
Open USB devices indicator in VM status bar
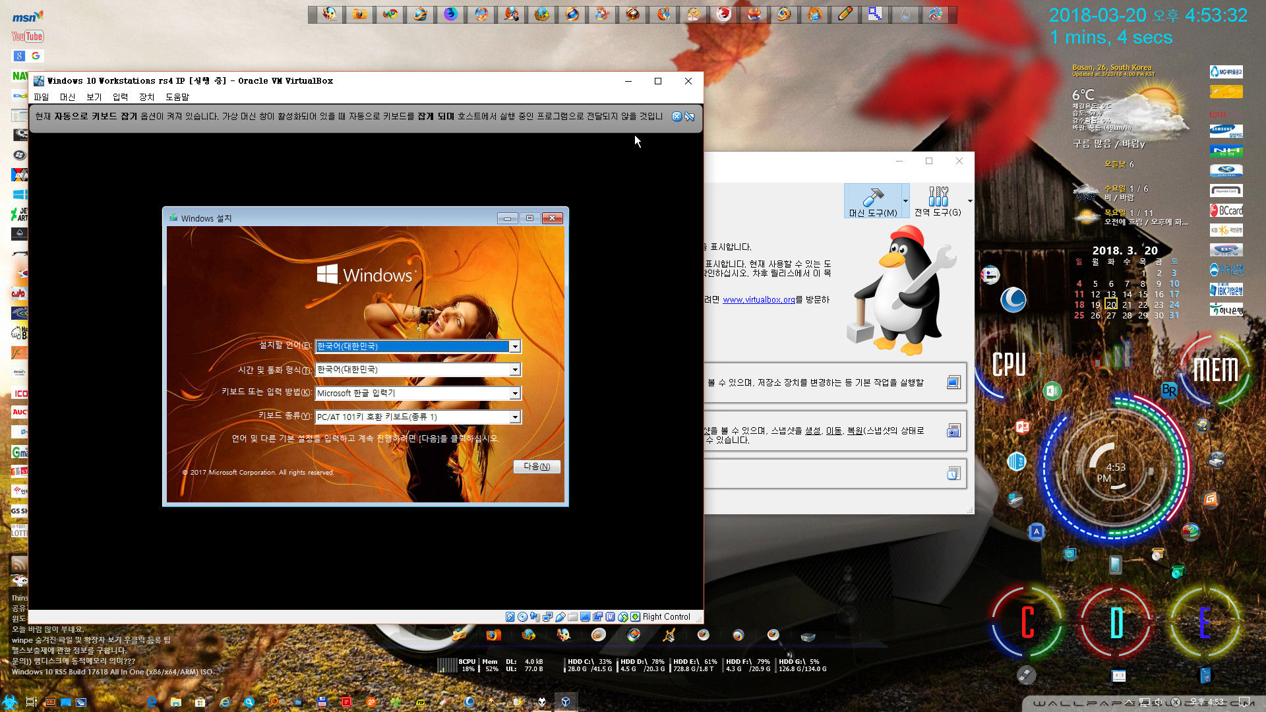pos(560,617)
